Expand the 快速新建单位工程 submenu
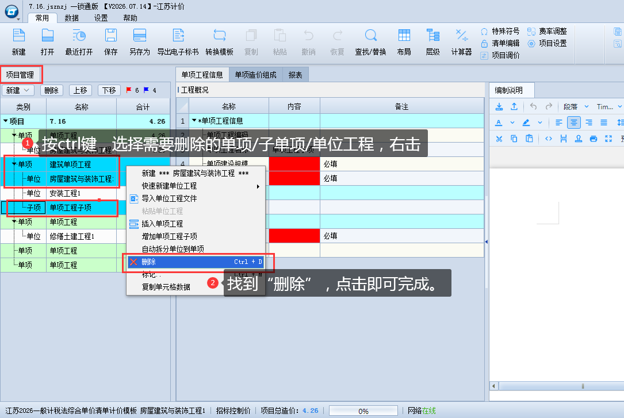624x418 pixels. point(196,186)
